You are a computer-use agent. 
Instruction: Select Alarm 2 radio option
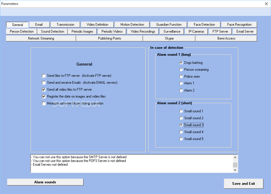point(181,90)
